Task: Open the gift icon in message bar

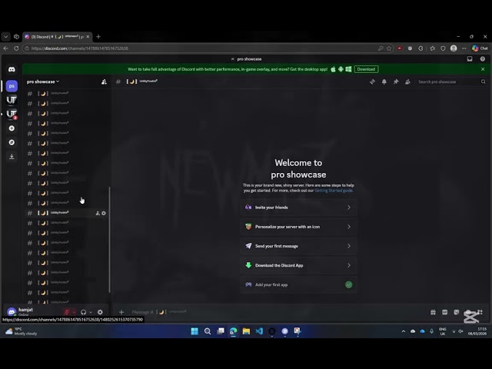Action: point(433,312)
